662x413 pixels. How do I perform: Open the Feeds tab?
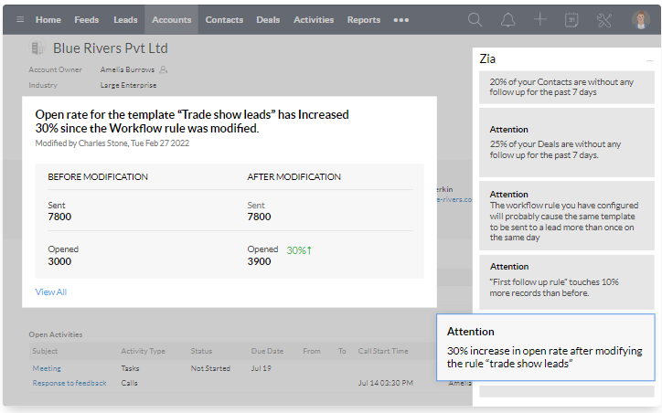point(87,20)
